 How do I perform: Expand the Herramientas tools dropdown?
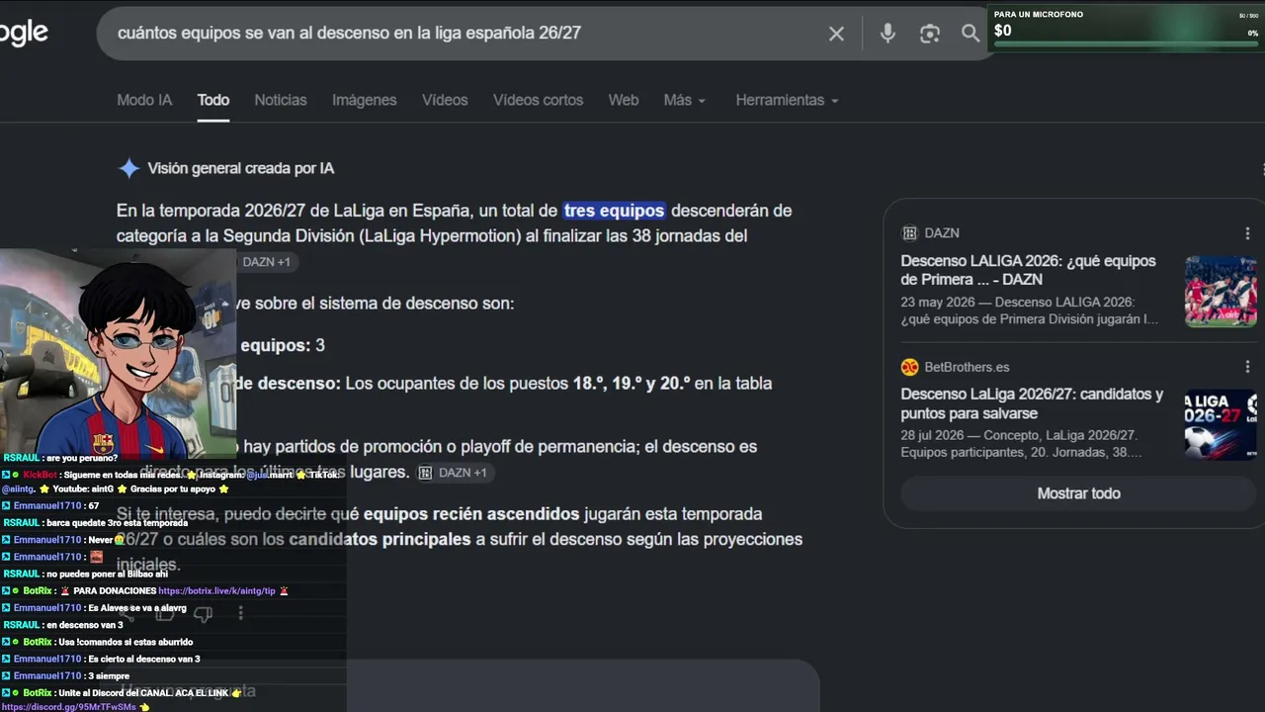point(787,100)
